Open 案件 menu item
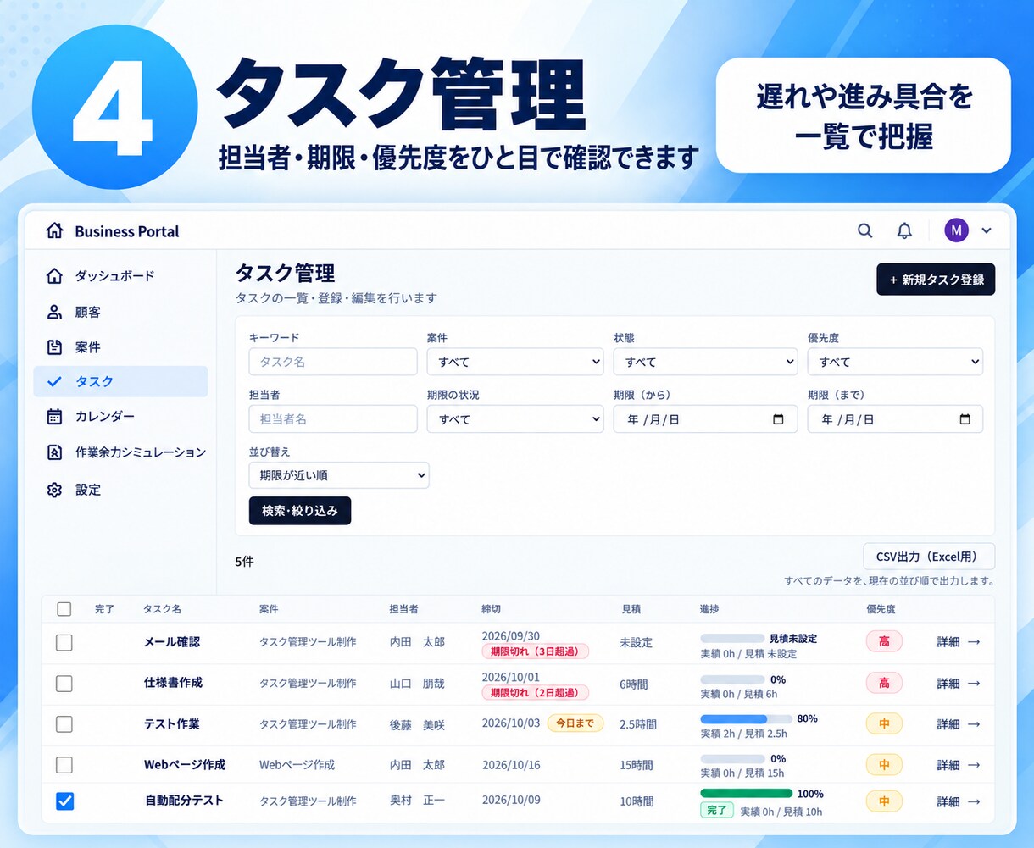 pos(120,347)
